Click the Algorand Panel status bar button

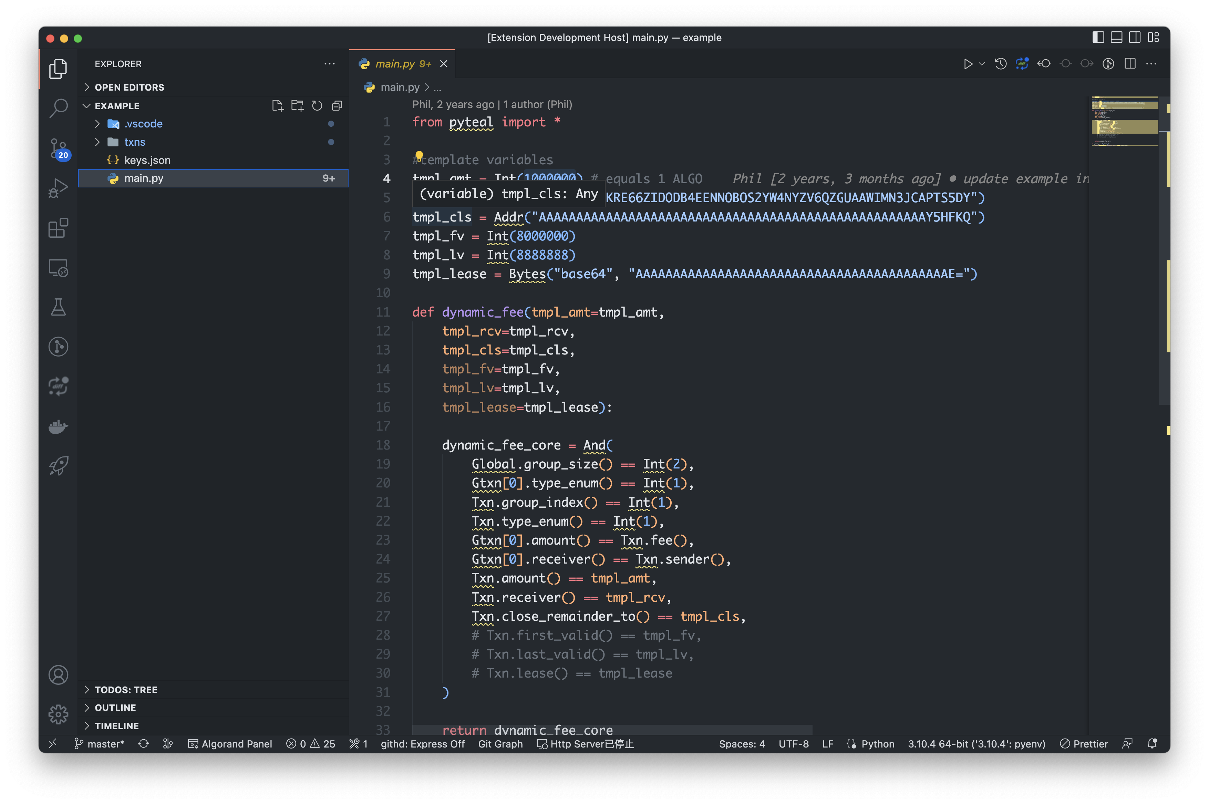coord(230,743)
